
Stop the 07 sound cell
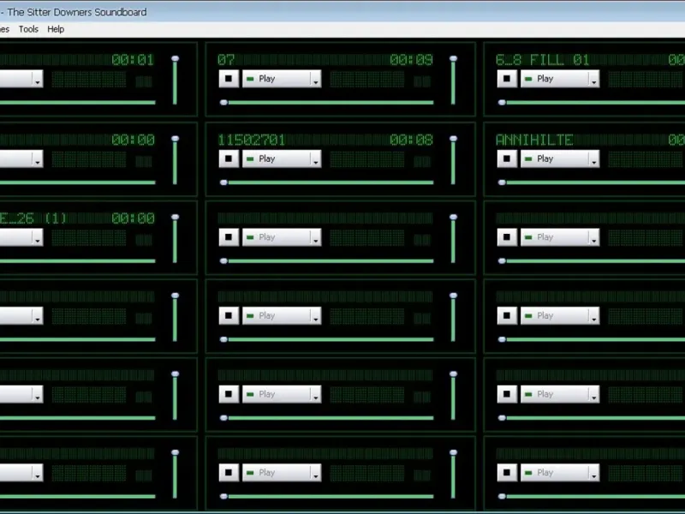click(229, 79)
